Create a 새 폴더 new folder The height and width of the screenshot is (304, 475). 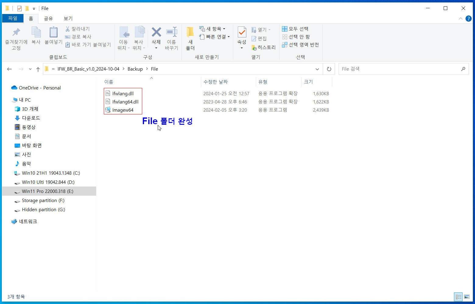pyautogui.click(x=190, y=39)
